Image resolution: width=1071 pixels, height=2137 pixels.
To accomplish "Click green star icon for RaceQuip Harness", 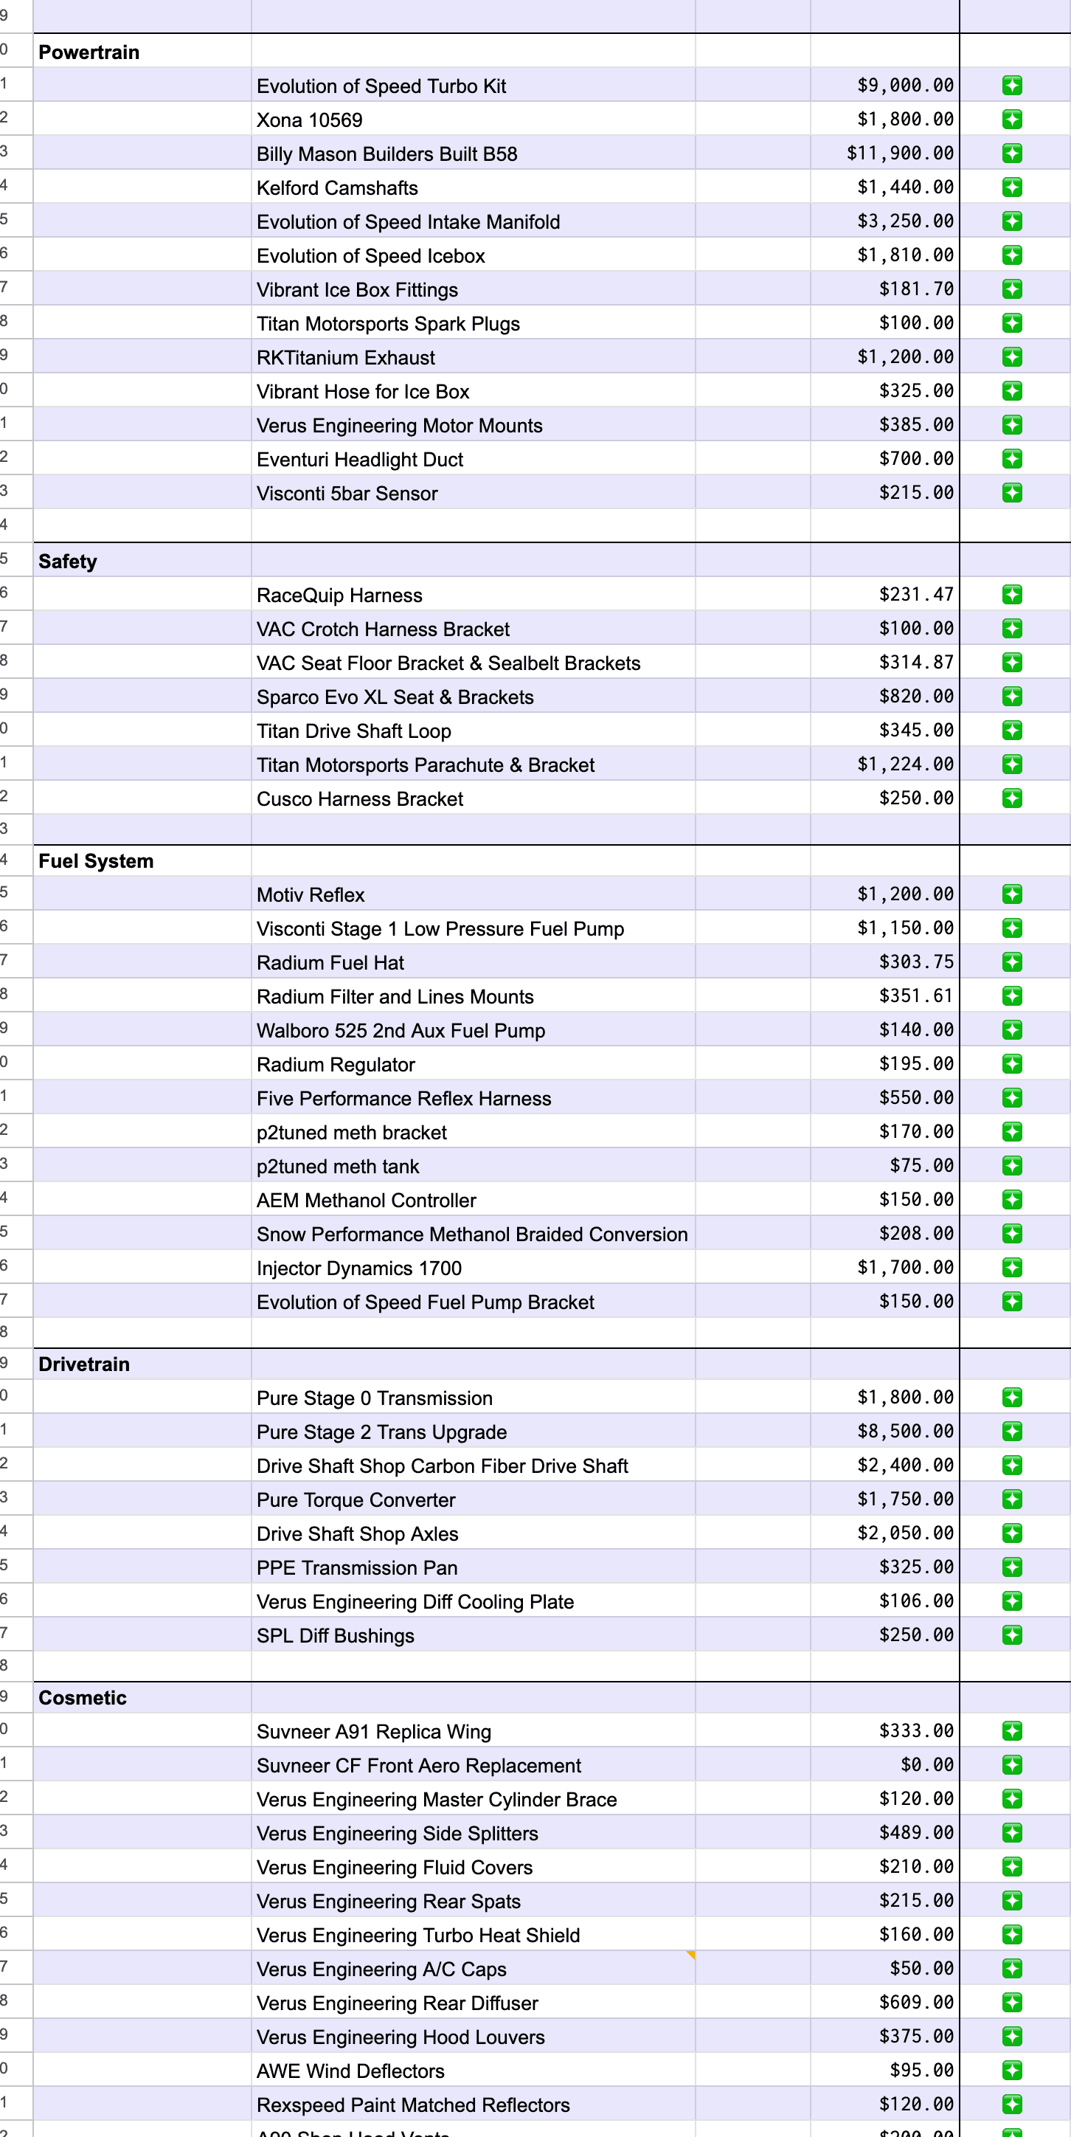I will click(x=1011, y=595).
